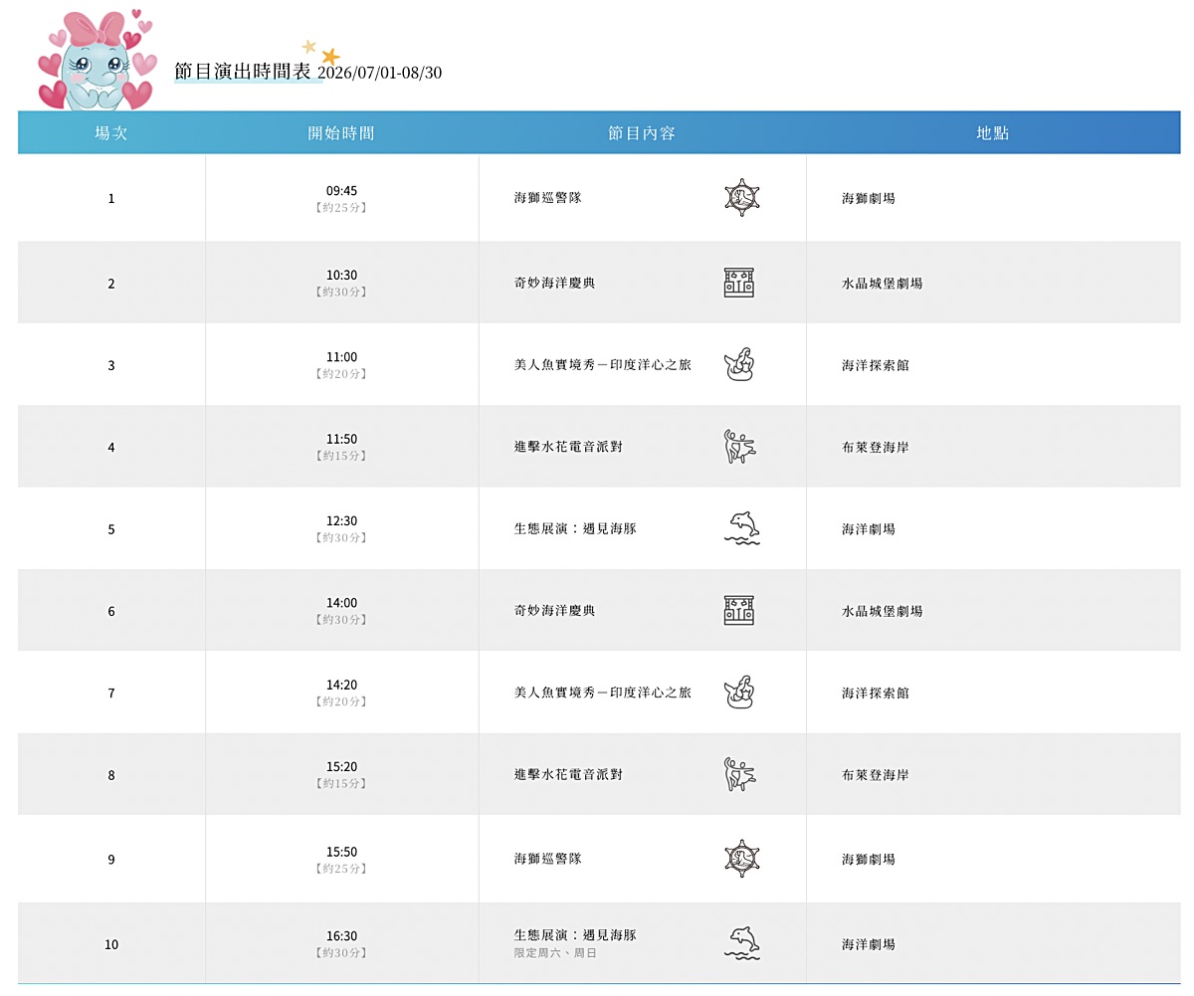This screenshot has height=996, width=1194.
Task: Click the 開始時間 column header
Action: (341, 133)
